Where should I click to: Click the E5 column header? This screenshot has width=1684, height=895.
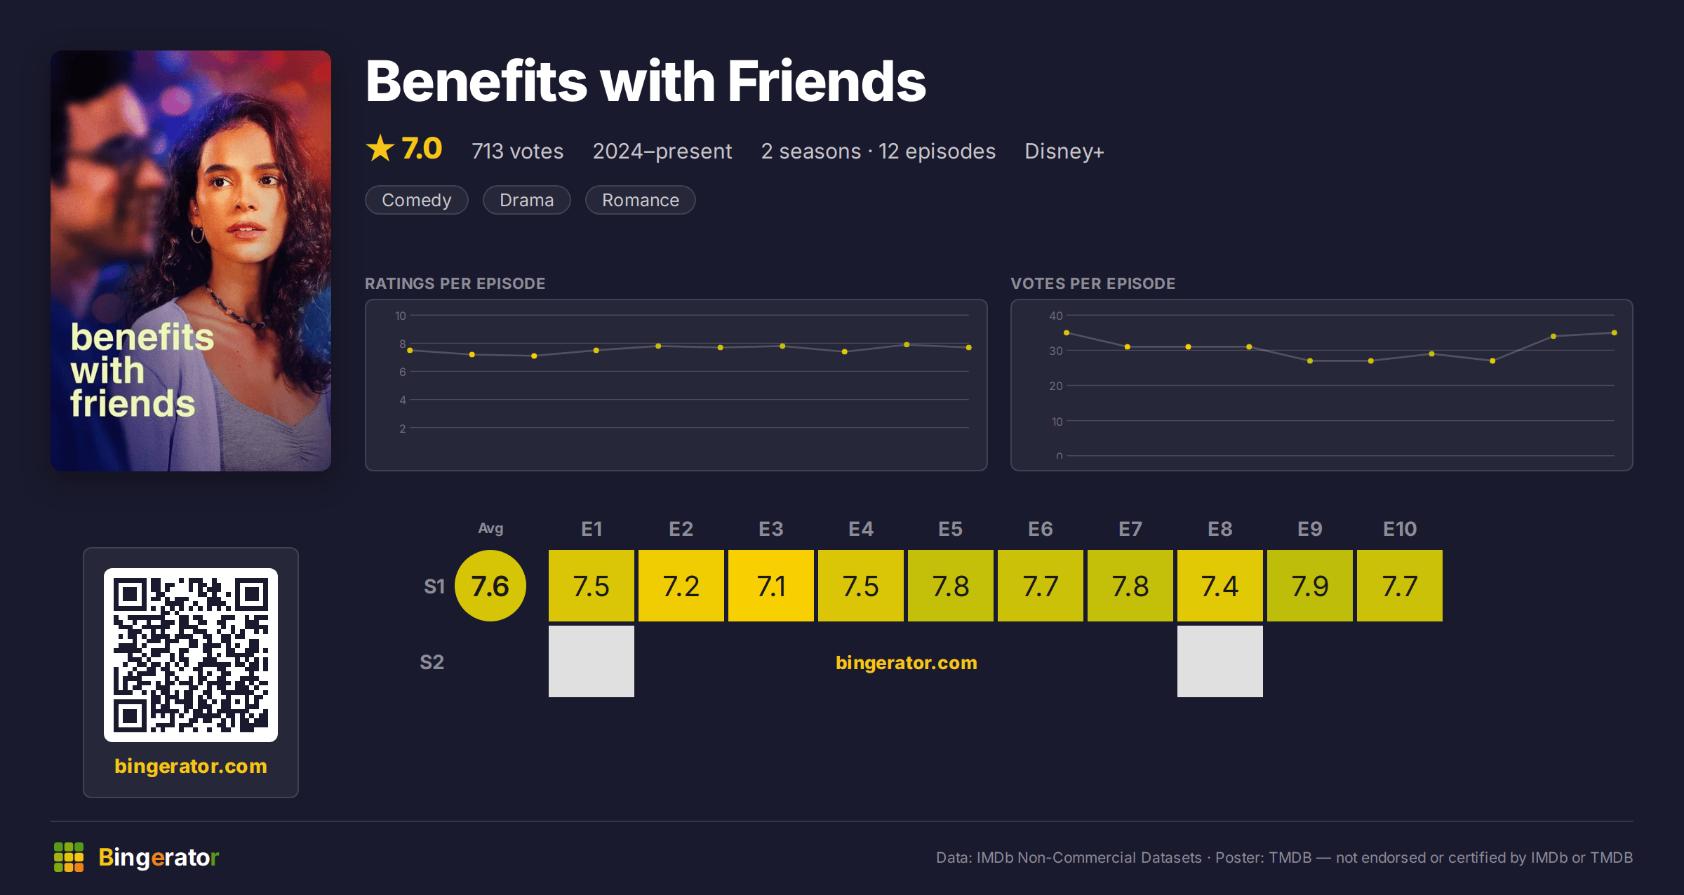click(951, 529)
